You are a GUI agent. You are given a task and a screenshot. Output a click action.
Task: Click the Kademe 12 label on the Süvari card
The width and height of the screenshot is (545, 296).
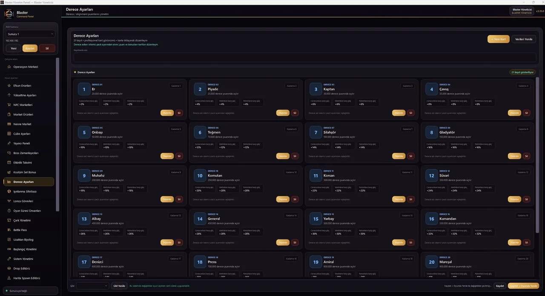(523, 172)
